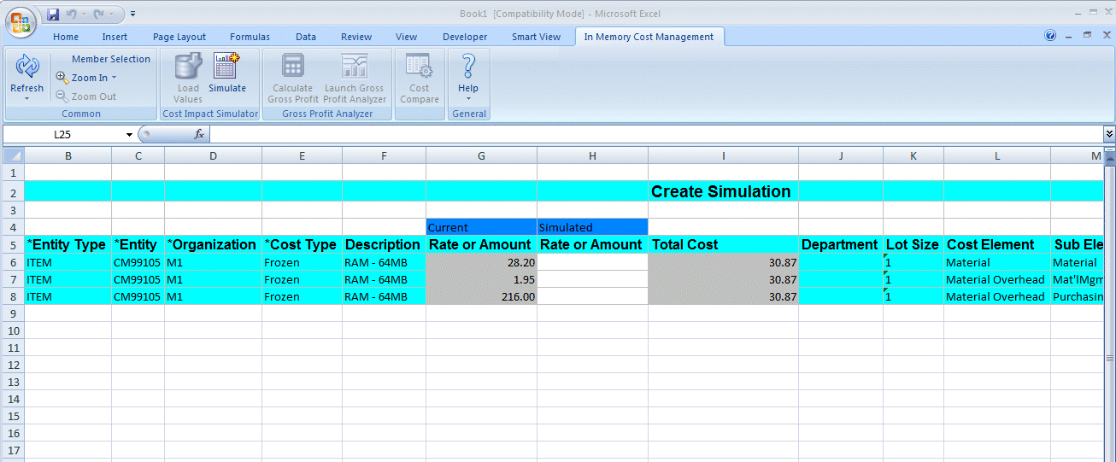The height and width of the screenshot is (462, 1116).
Task: Select the Total Cost 30.87 cell in row 8
Action: pyautogui.click(x=723, y=296)
